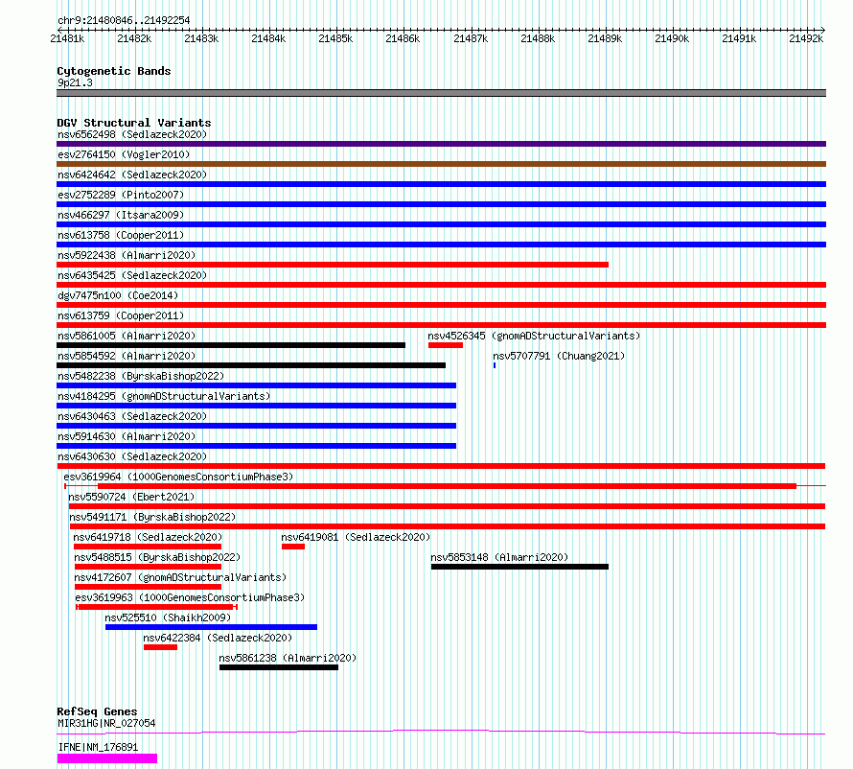Image resolution: width=853 pixels, height=769 pixels.
Task: Open nsv4526345 (gnomADStructuralVariants) label
Action: [534, 336]
